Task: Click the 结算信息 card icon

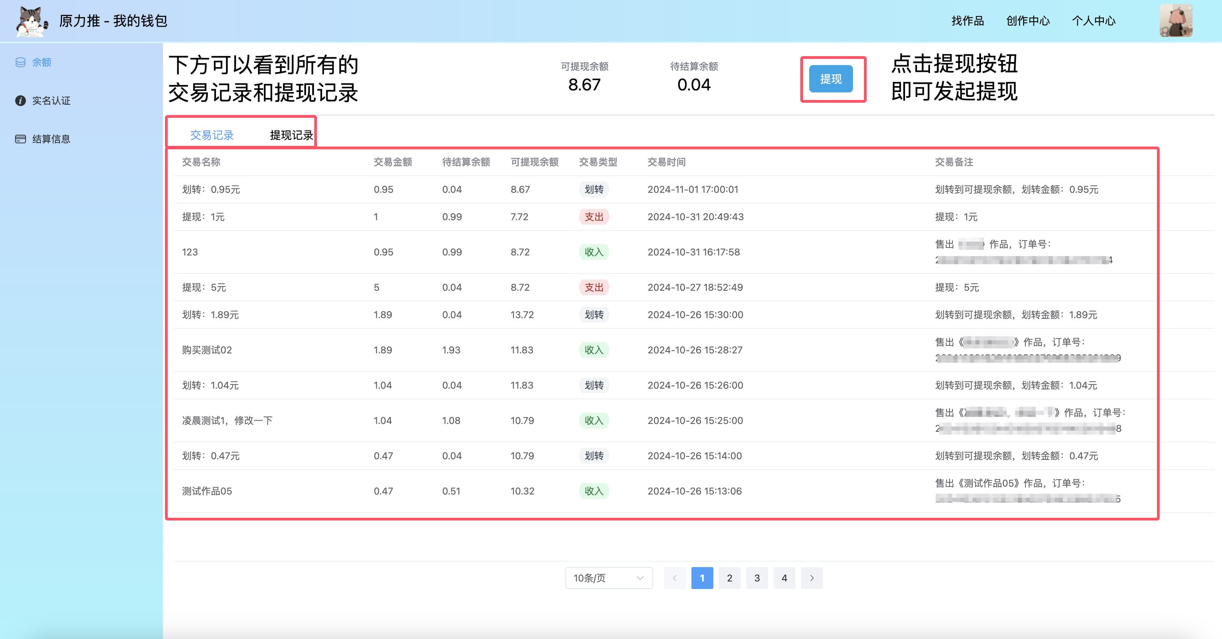Action: tap(21, 139)
